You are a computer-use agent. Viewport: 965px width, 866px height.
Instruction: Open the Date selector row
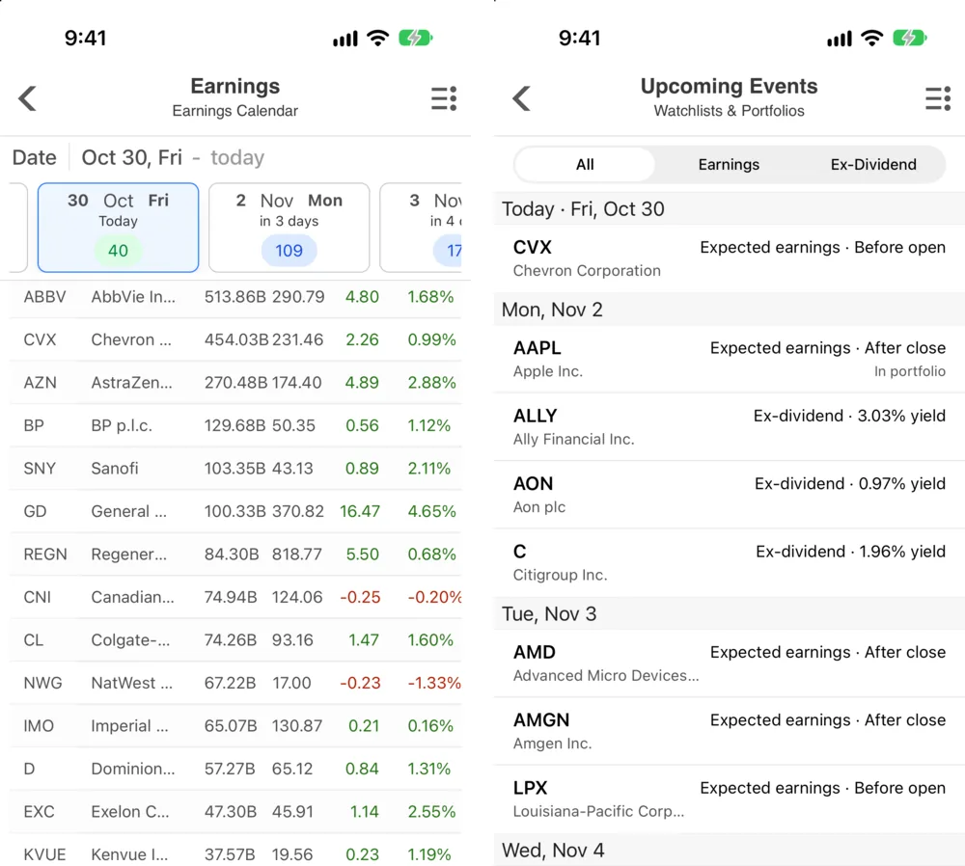[x=235, y=157]
